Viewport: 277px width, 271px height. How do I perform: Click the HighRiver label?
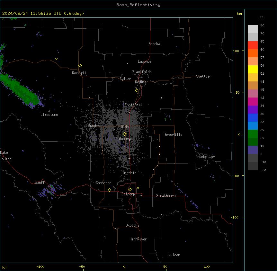coord(138,239)
